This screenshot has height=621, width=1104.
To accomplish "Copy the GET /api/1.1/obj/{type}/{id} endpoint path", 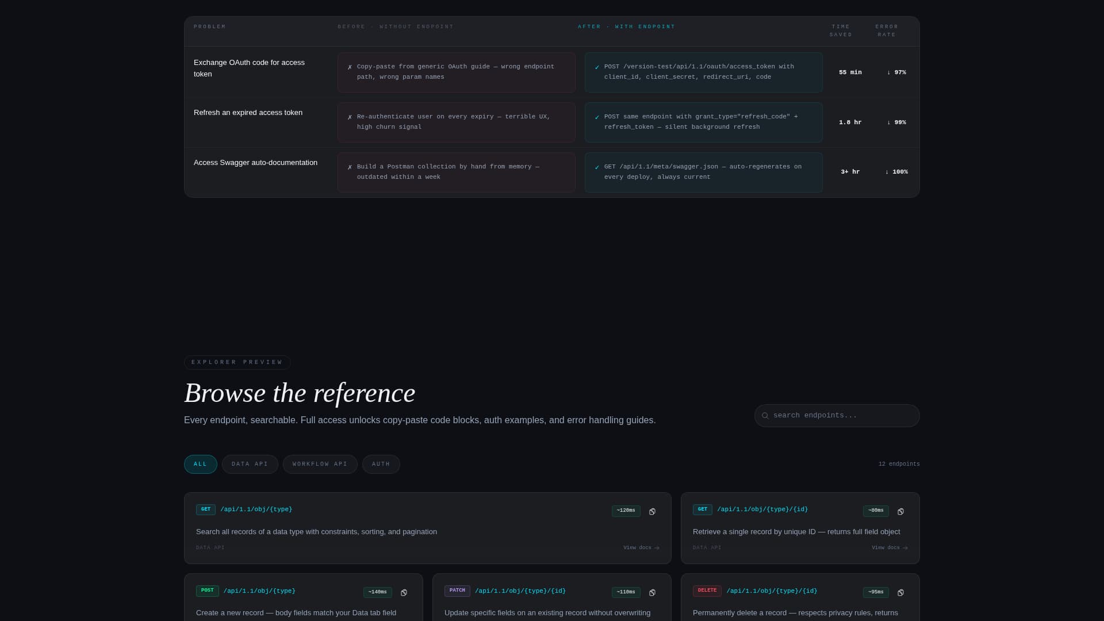I will (x=900, y=512).
